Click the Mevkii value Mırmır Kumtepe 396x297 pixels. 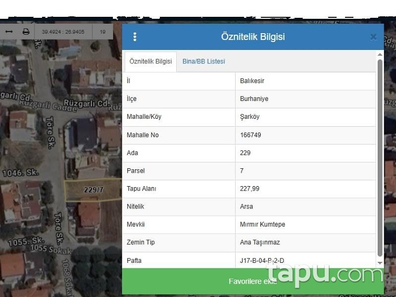[x=262, y=224]
